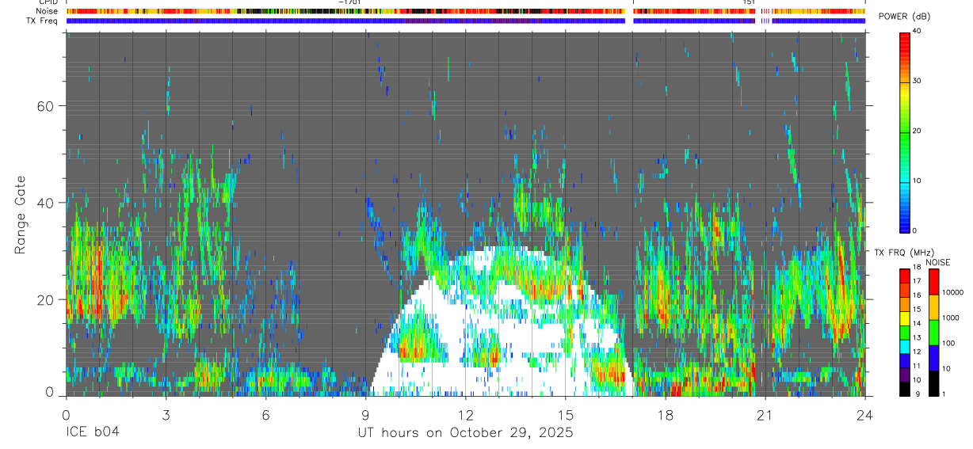Image resolution: width=973 pixels, height=449 pixels.
Task: Click the Range Gate axis tick "20"
Action: [45, 300]
